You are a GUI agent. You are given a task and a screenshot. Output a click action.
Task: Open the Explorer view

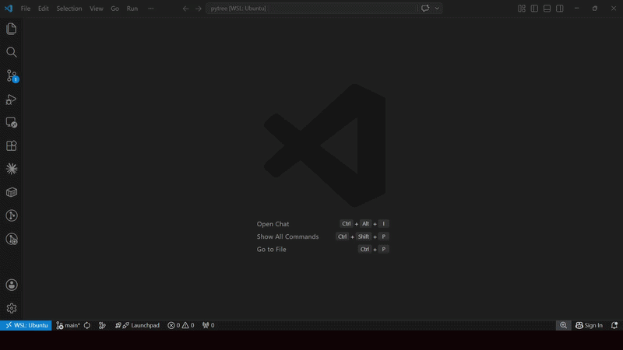(11, 29)
